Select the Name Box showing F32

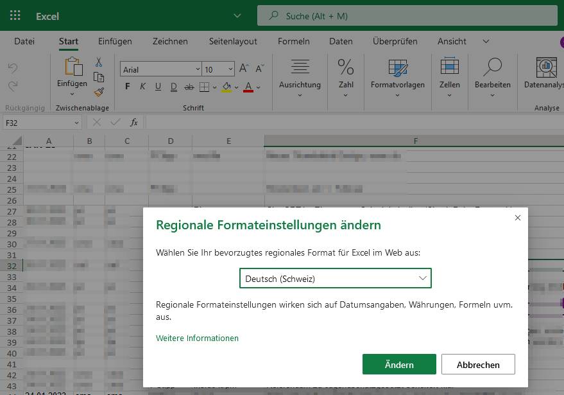point(38,122)
